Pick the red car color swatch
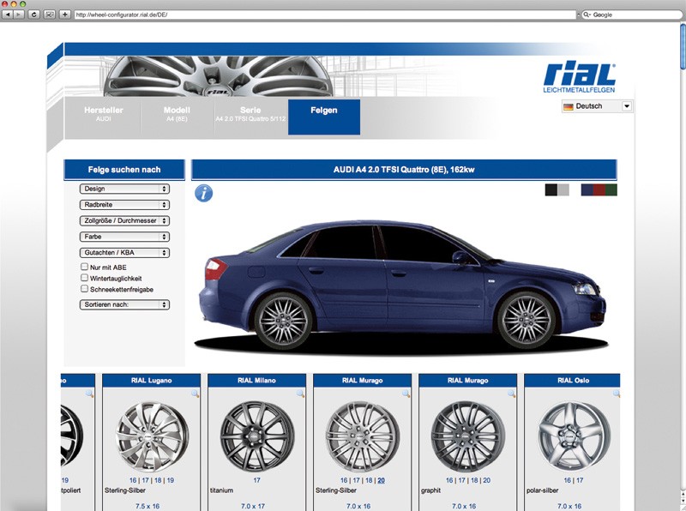The height and width of the screenshot is (511, 686). pos(599,189)
